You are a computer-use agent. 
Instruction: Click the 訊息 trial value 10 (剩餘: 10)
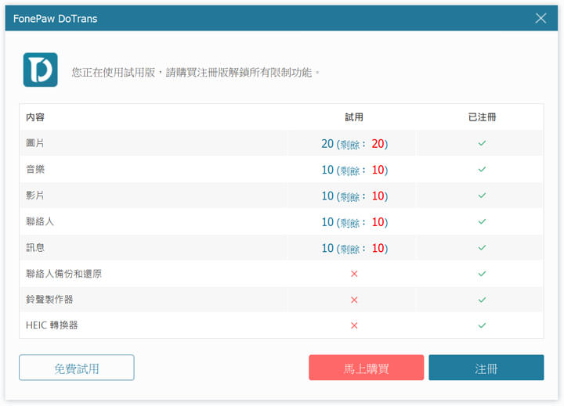pyautogui.click(x=355, y=248)
